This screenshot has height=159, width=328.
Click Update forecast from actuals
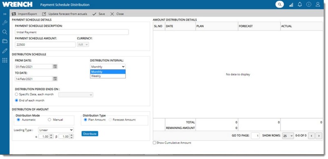[x=65, y=14]
